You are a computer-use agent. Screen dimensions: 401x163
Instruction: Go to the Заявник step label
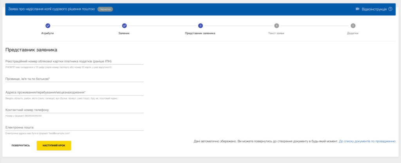pos(124,34)
